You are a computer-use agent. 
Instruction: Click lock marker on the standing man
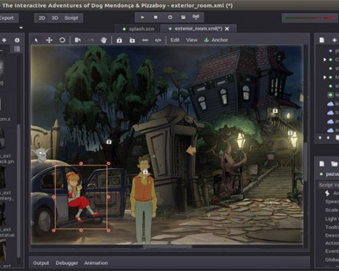[145, 172]
